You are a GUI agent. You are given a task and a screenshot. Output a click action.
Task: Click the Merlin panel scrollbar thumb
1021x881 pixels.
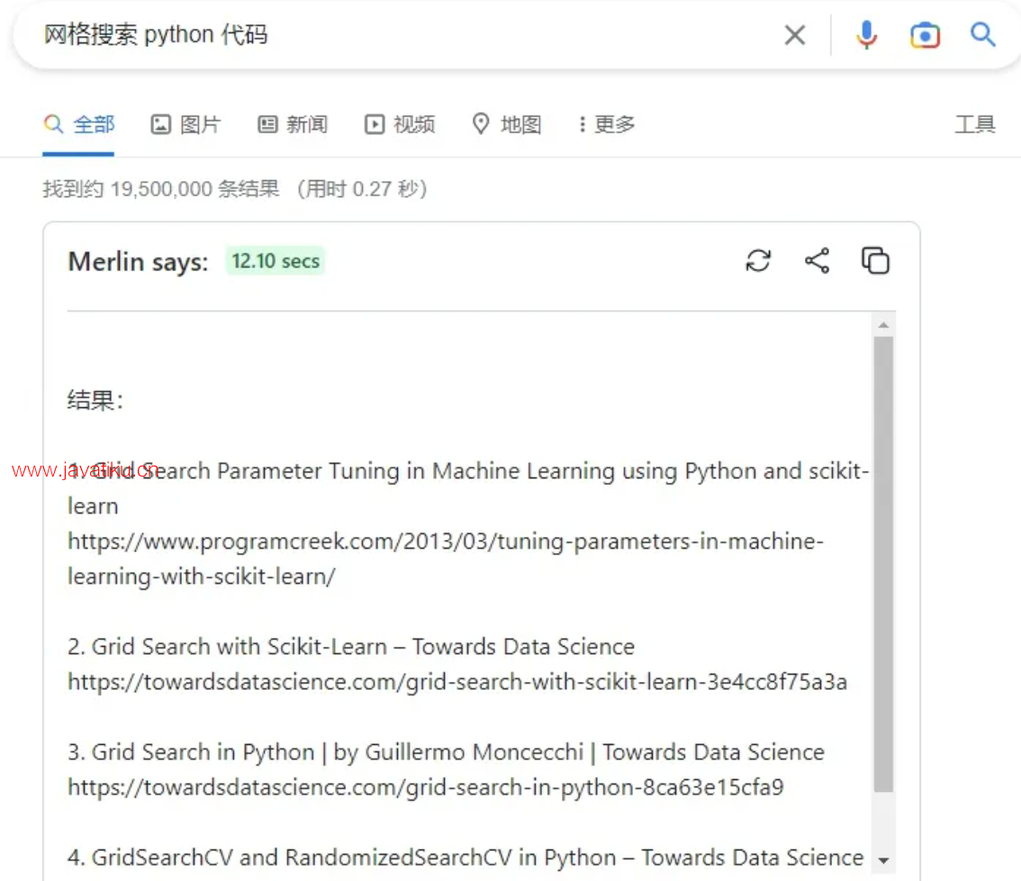(x=883, y=564)
